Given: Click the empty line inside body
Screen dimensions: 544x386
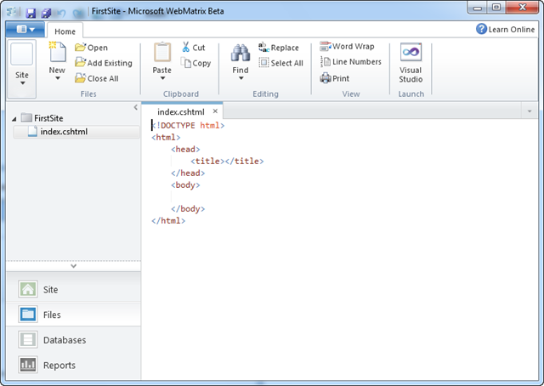Looking at the screenshot, I should tap(340, 196).
